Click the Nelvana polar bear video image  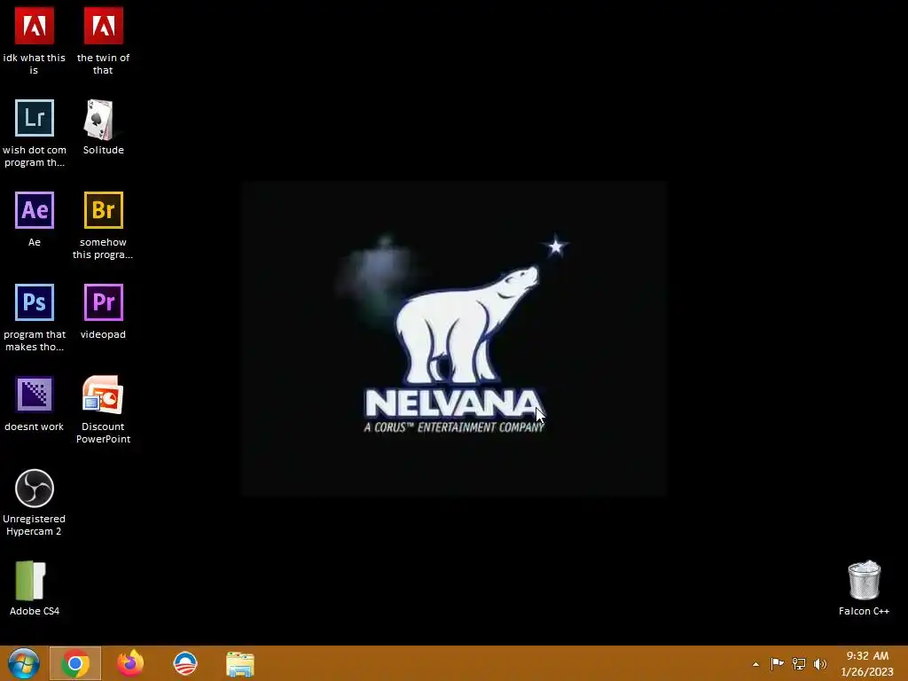point(454,339)
